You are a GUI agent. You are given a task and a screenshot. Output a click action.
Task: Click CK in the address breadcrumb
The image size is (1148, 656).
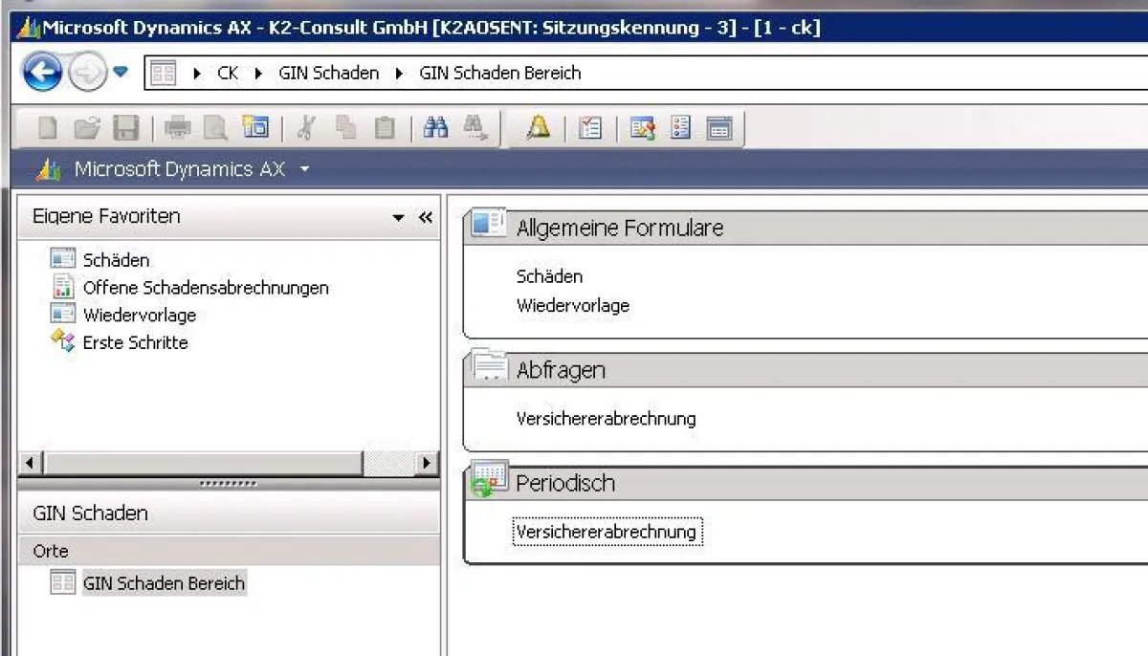[228, 73]
